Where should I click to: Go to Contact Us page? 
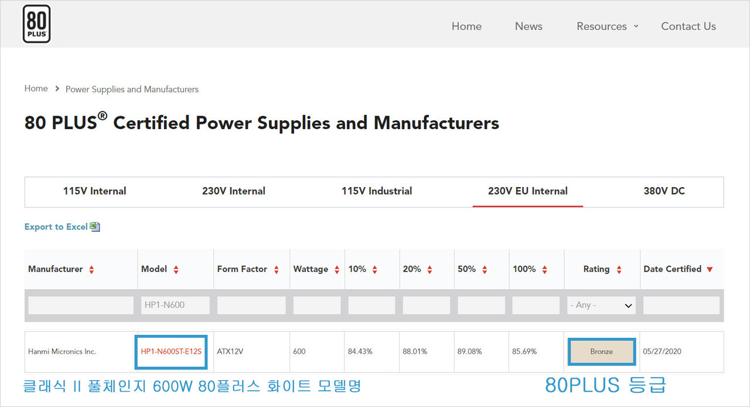click(688, 26)
